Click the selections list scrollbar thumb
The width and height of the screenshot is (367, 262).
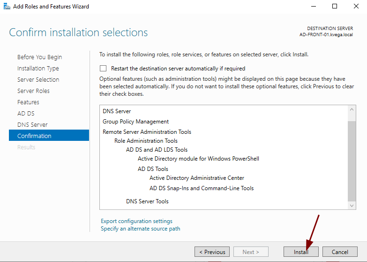352,161
